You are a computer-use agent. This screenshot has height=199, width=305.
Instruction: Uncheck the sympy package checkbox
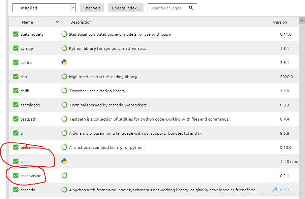16,48
